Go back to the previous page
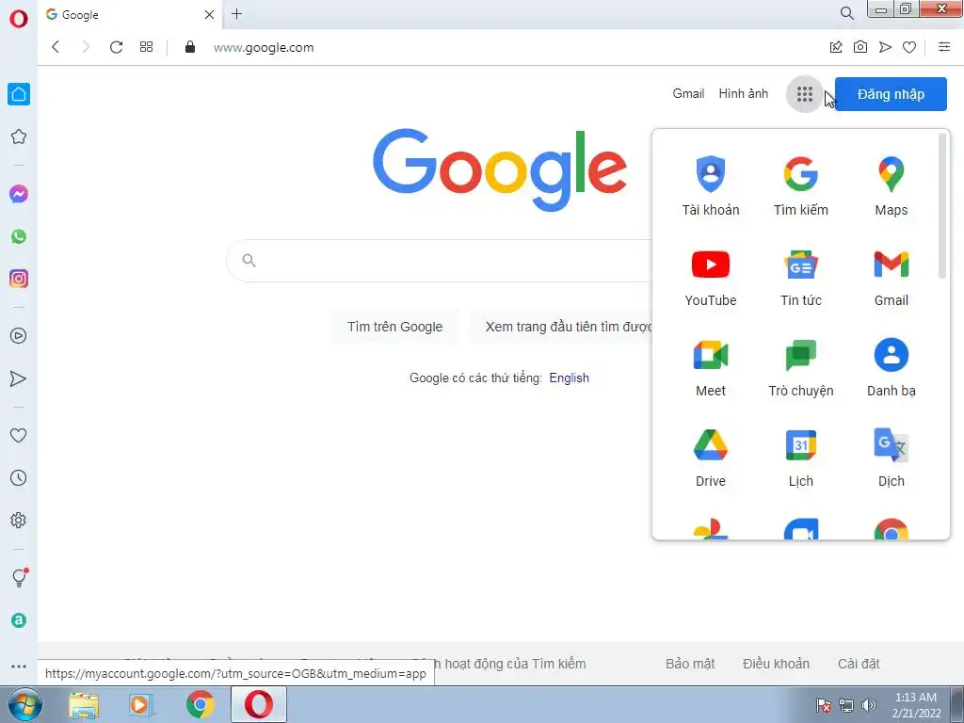The width and height of the screenshot is (964, 723). coord(56,47)
